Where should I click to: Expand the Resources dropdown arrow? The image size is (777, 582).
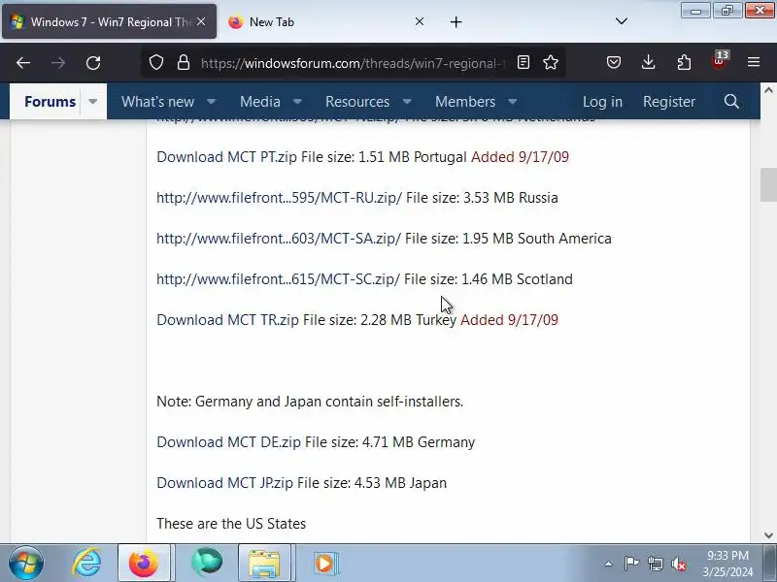point(407,102)
